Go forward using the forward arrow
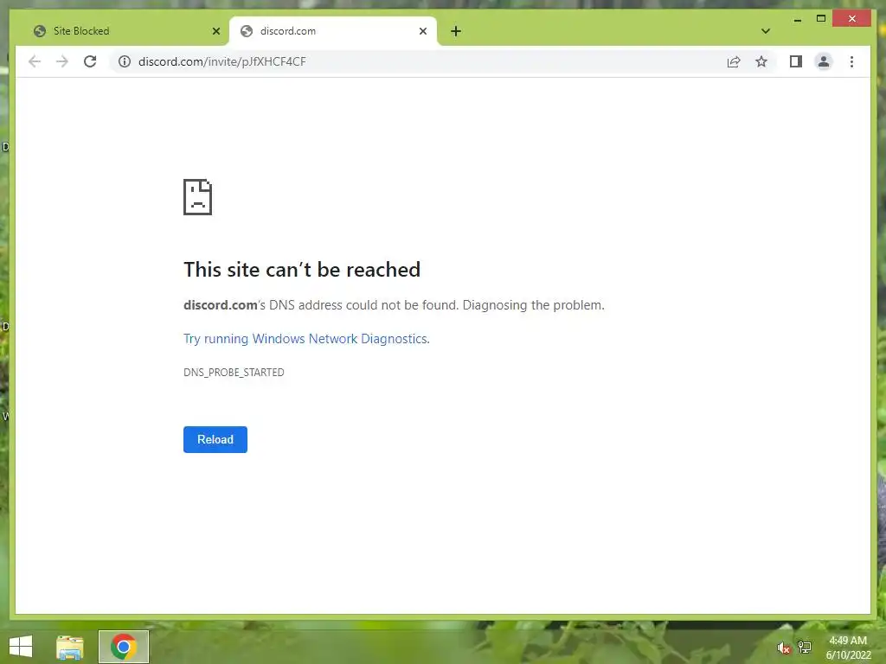This screenshot has width=886, height=664. [62, 61]
